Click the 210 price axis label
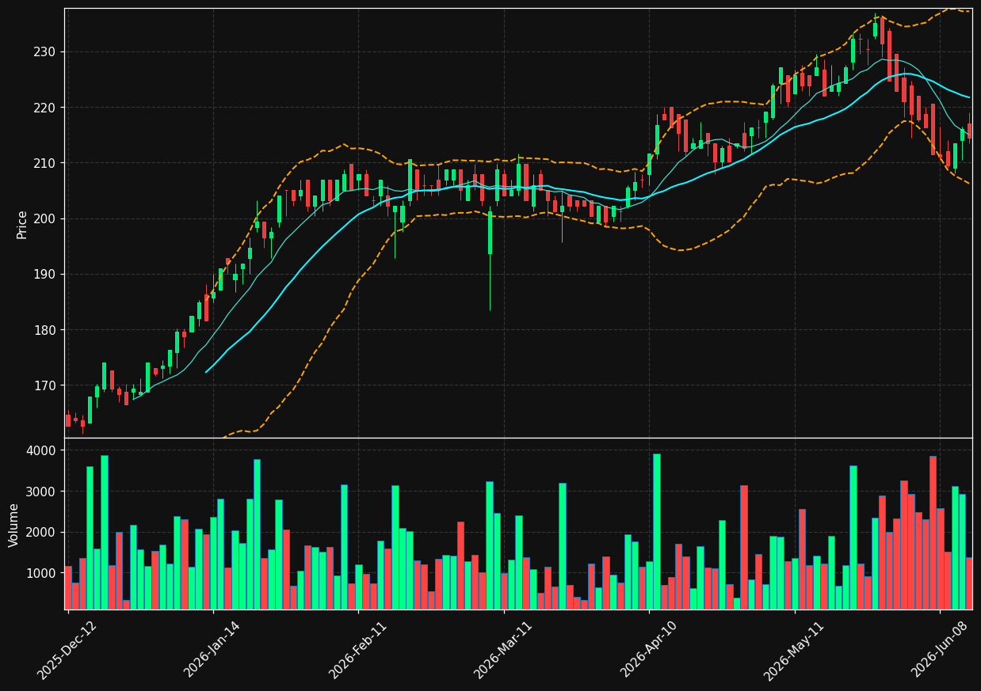 click(x=45, y=163)
